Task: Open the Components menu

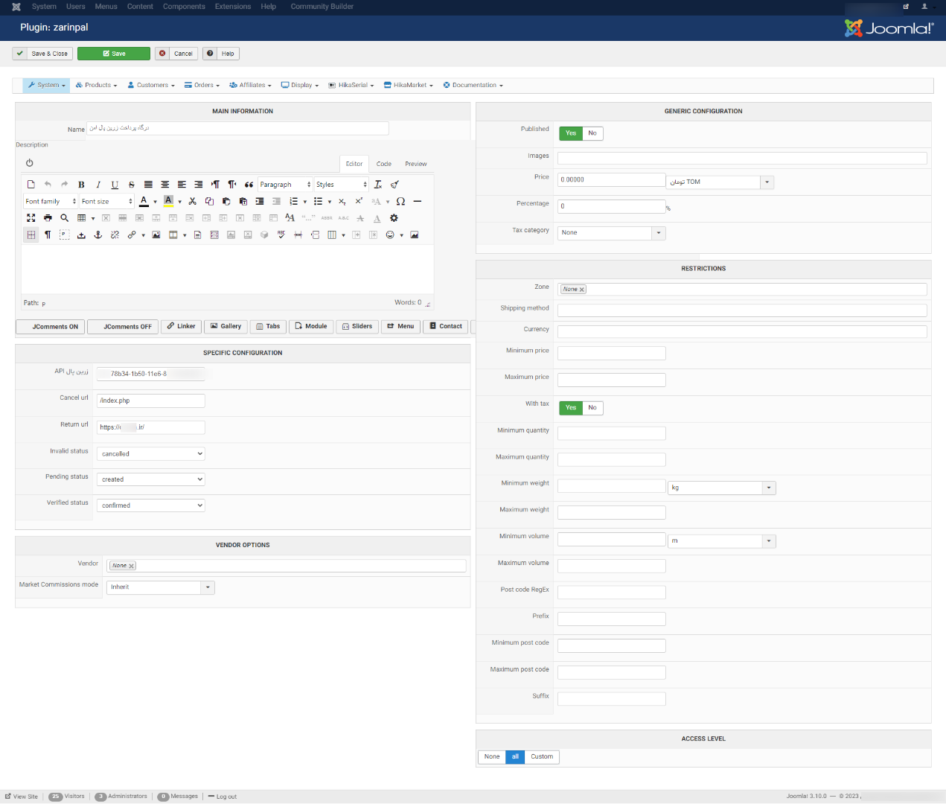Action: point(184,7)
